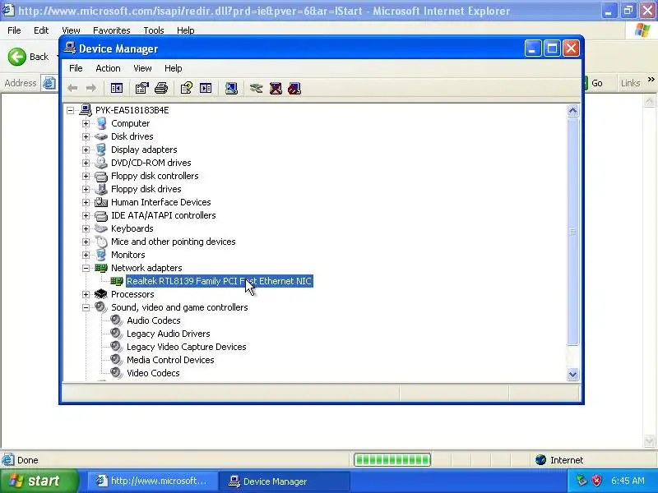Click the Realtek RTL8139 network card icon
This screenshot has width=658, height=493.
click(x=117, y=281)
